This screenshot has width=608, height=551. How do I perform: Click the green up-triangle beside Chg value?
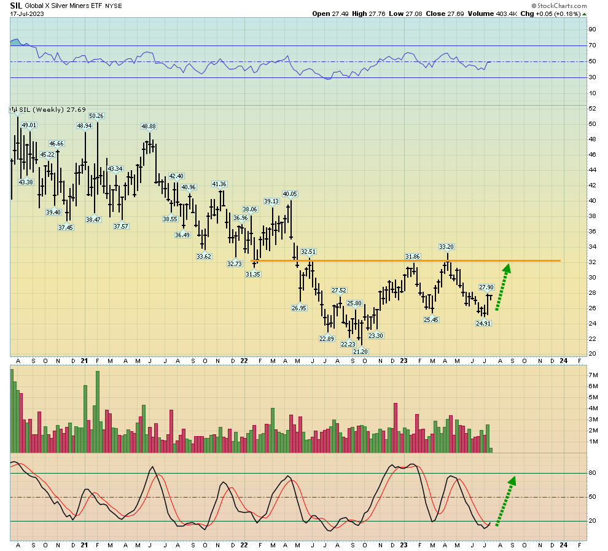pos(584,14)
